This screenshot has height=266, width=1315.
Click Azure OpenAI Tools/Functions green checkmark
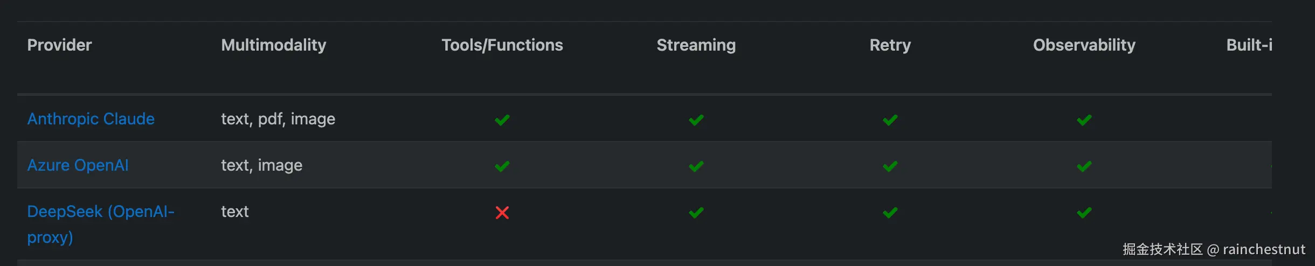tap(502, 166)
